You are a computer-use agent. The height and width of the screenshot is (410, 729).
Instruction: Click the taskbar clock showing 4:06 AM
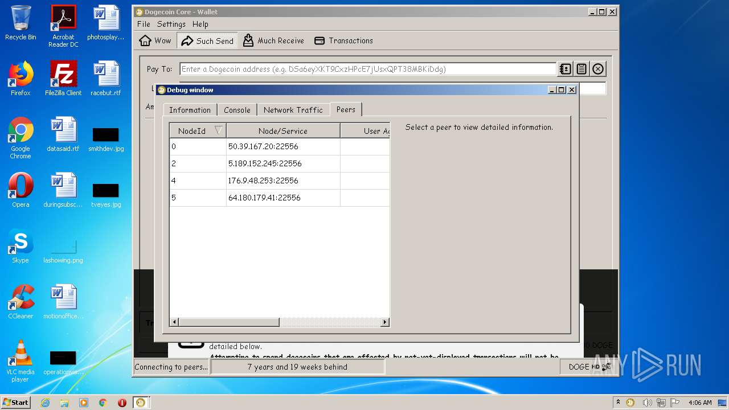point(700,402)
